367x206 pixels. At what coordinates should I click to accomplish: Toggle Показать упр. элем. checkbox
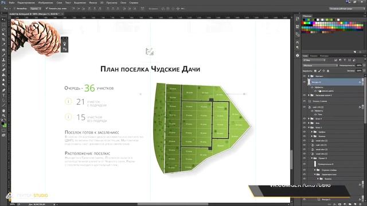[47, 9]
